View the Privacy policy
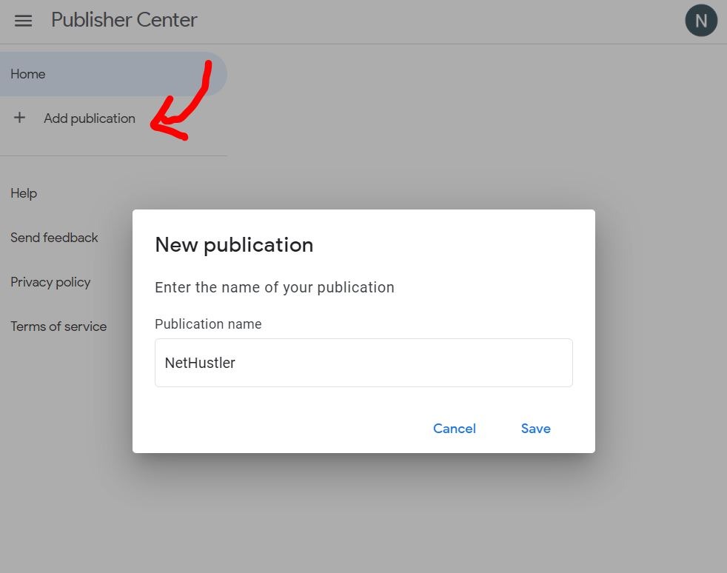The image size is (727, 573). [x=50, y=282]
